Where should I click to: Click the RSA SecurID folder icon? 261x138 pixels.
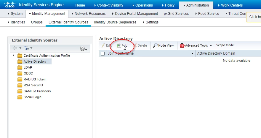[20, 85]
